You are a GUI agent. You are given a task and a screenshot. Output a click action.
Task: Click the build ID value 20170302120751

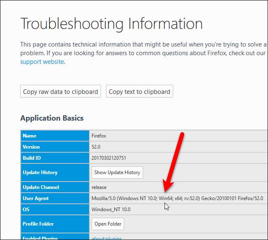tap(109, 158)
